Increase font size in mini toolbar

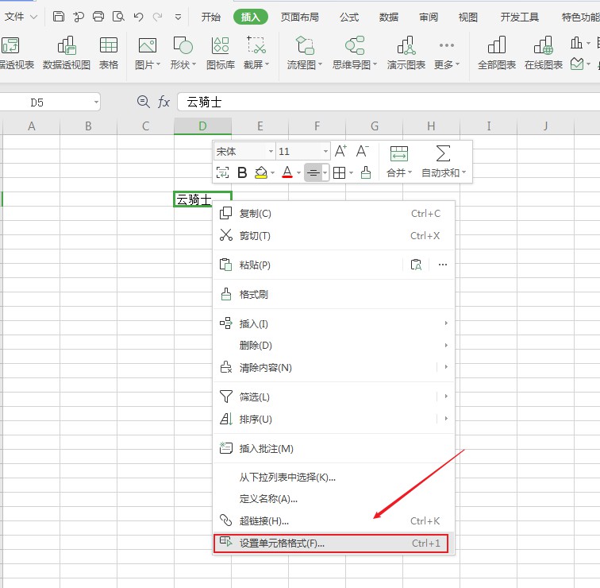(340, 151)
